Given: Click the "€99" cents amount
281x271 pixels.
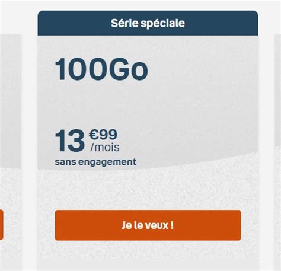Looking at the screenshot, I should (x=103, y=134).
